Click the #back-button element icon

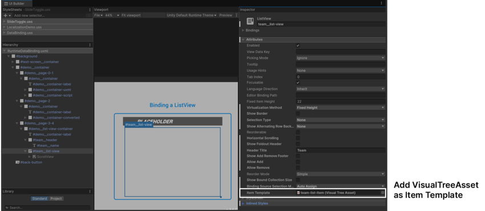click(x=18, y=162)
